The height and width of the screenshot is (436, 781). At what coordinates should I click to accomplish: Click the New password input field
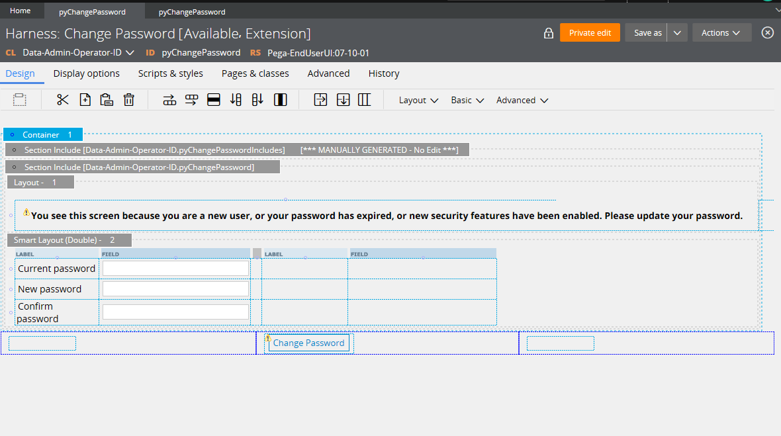(175, 288)
